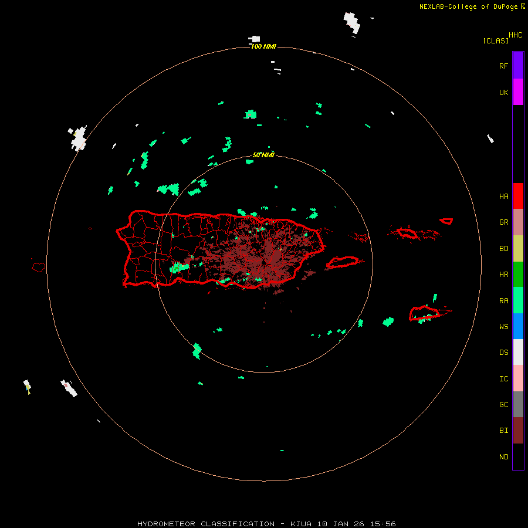Click the RA legend label
This screenshot has height=528, width=528.
point(503,300)
